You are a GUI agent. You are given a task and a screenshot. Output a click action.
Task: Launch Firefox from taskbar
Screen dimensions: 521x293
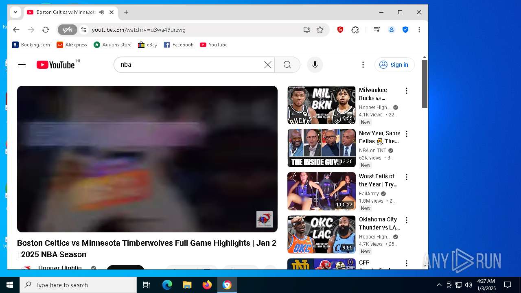pos(207,285)
